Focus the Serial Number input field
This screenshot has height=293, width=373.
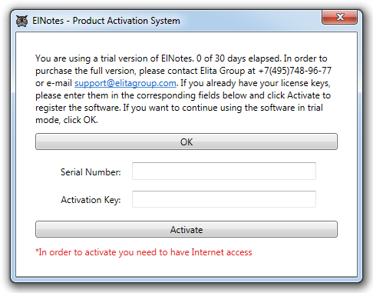point(224,171)
